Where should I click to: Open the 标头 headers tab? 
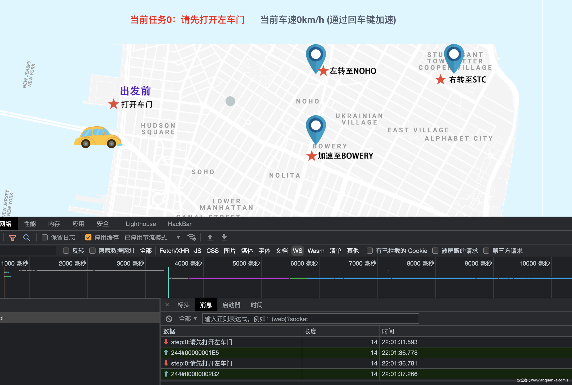point(183,305)
